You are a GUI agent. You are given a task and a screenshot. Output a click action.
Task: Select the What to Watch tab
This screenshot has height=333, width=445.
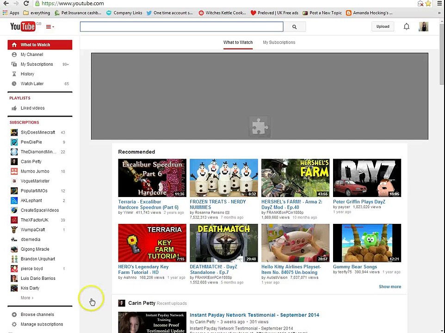pyautogui.click(x=238, y=42)
